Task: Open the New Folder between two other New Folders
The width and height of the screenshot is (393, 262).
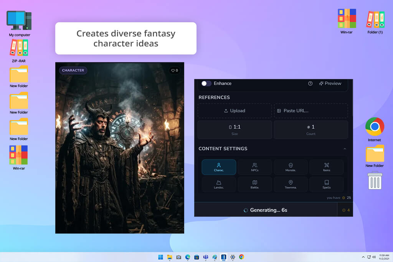Action: coord(19,103)
